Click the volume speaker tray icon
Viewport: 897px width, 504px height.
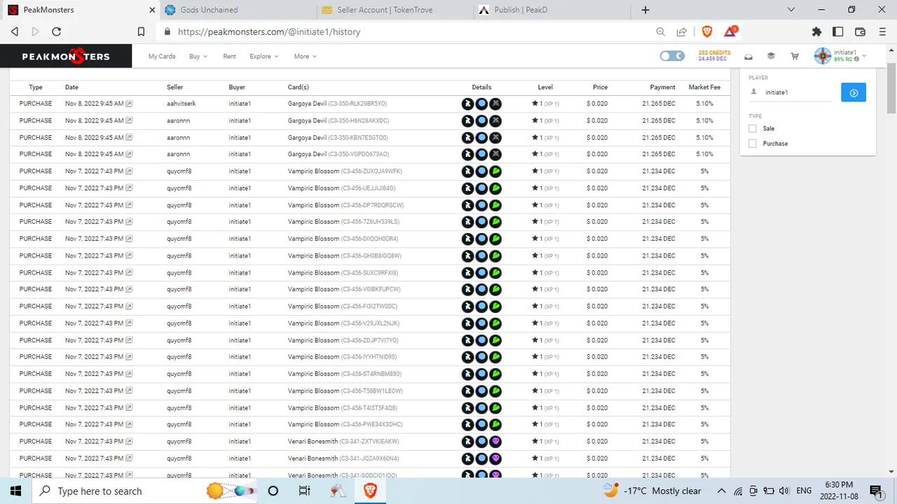(x=784, y=491)
